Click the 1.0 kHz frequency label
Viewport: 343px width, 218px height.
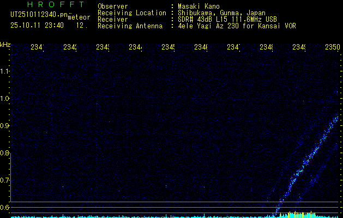[x=4, y=99]
